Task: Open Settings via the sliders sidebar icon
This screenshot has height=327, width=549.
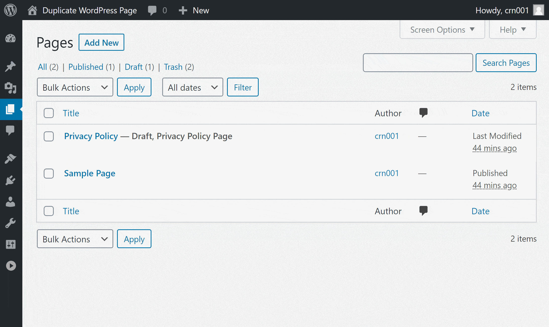Action: [11, 244]
